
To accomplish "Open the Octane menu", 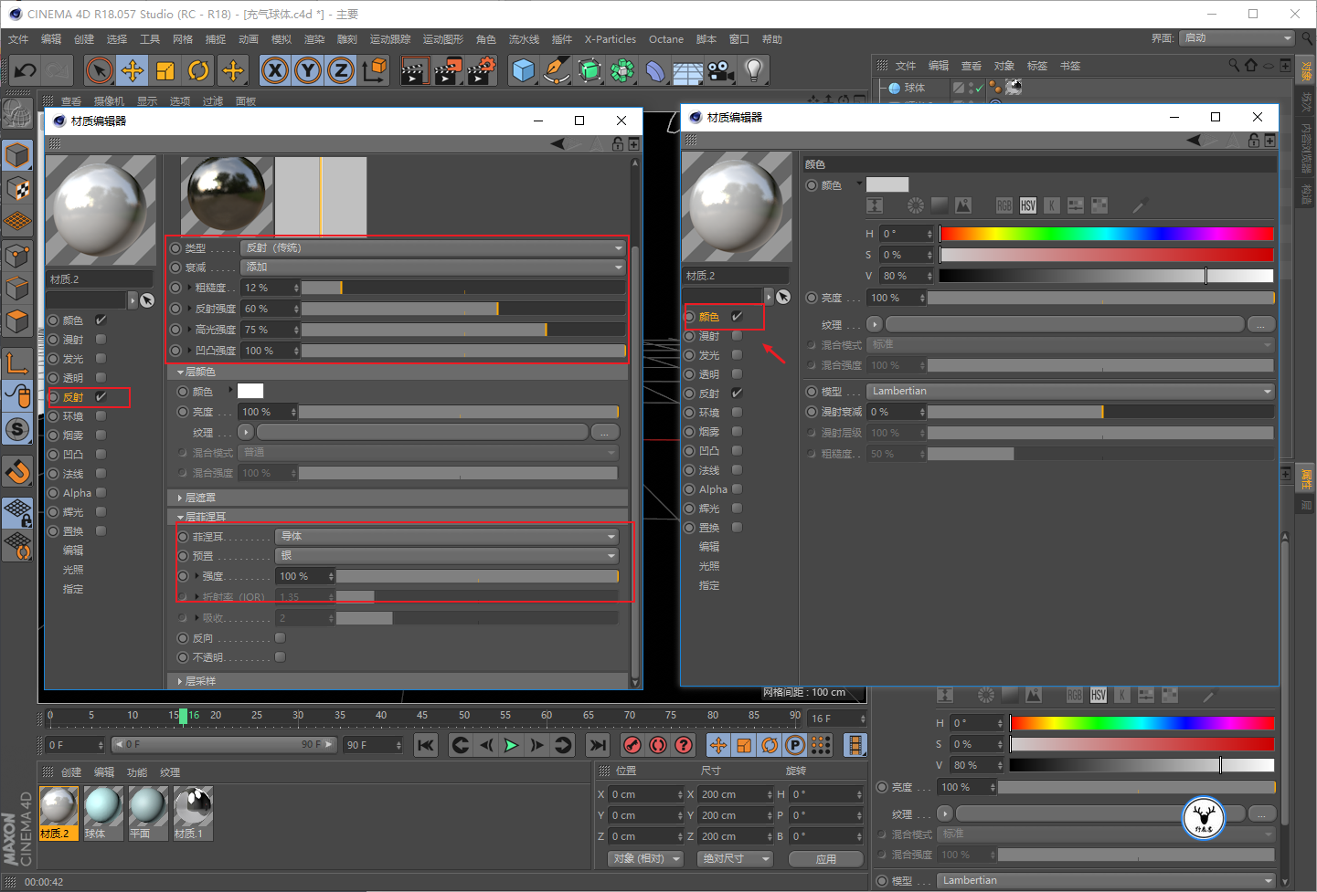I will coord(666,39).
